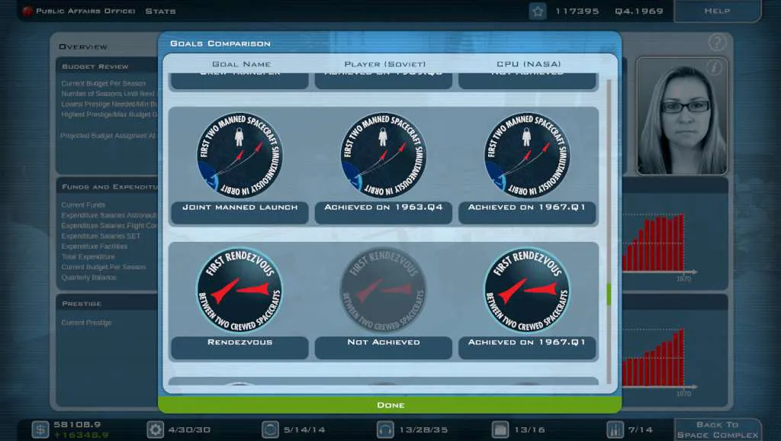Click the NASA First Rendezvous badge
The width and height of the screenshot is (781, 441).
click(x=527, y=290)
